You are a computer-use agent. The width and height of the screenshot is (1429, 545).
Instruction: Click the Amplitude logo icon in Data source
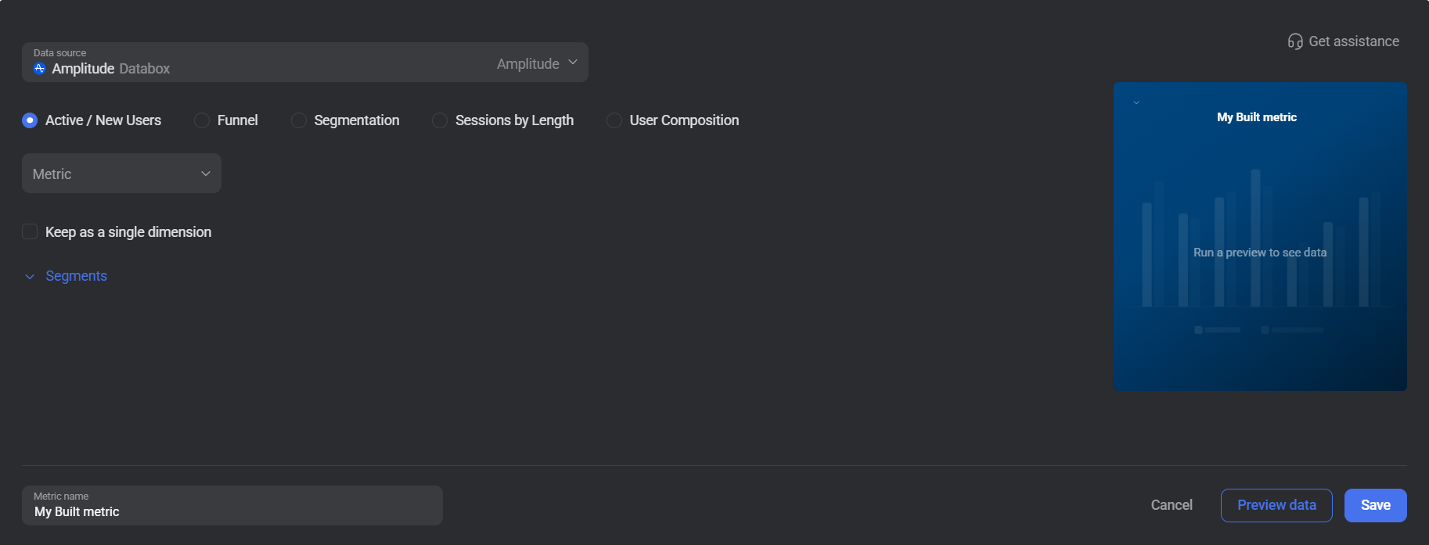[x=40, y=69]
